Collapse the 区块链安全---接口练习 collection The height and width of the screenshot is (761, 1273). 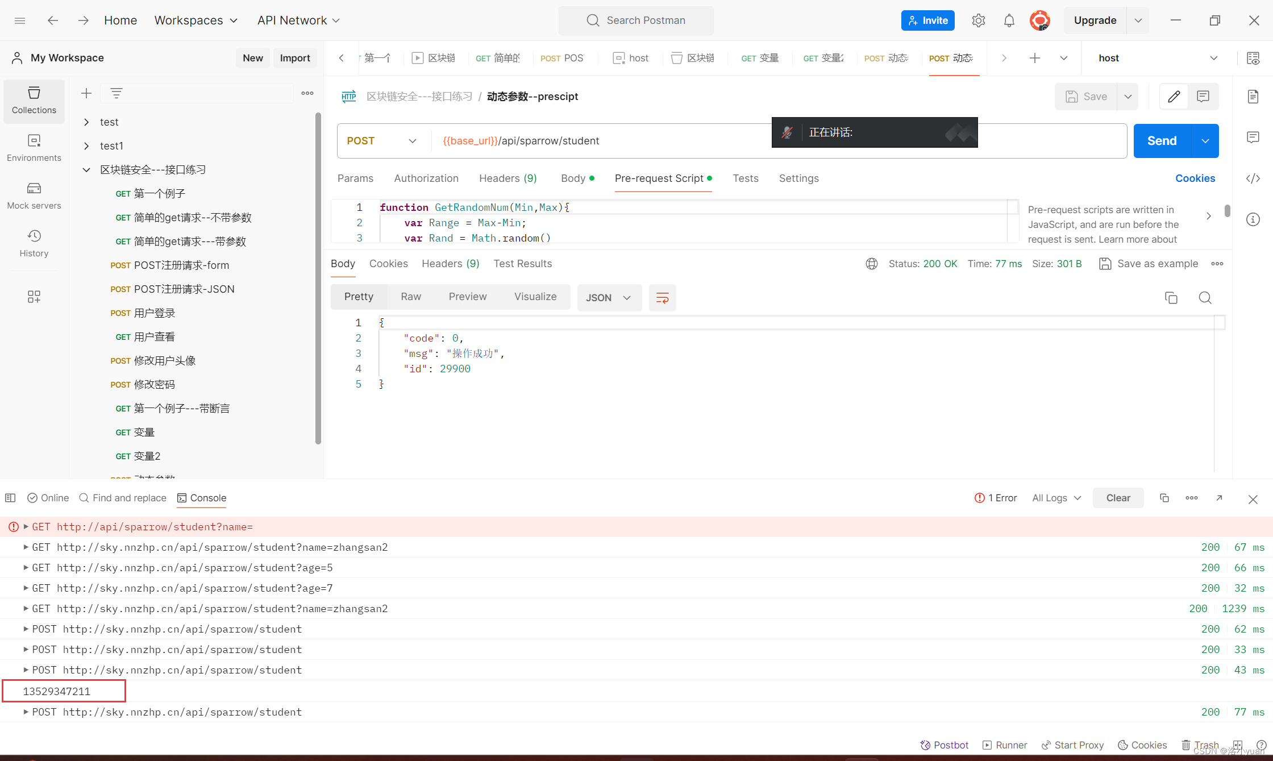click(86, 170)
